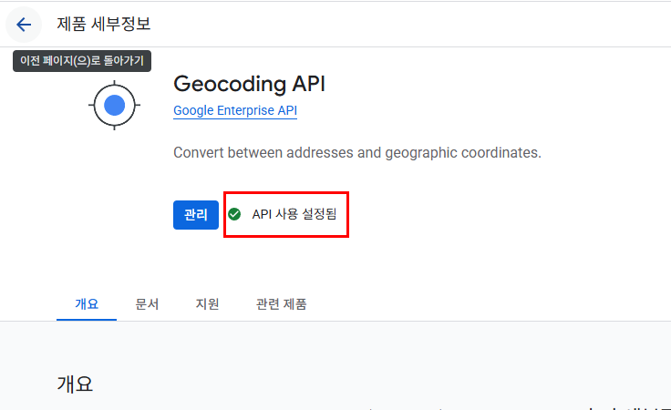
Task: Go back using the left arrow icon
Action: (x=24, y=25)
